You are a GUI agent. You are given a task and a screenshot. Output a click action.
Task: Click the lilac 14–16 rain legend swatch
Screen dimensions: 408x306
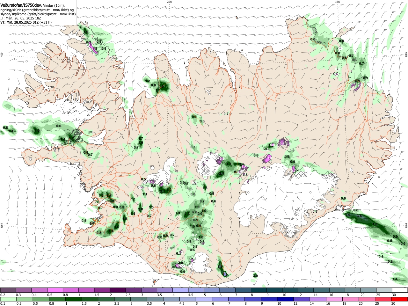click(318, 299)
